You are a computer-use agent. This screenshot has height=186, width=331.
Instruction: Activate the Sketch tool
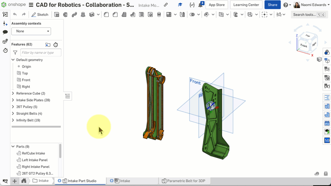(x=40, y=14)
